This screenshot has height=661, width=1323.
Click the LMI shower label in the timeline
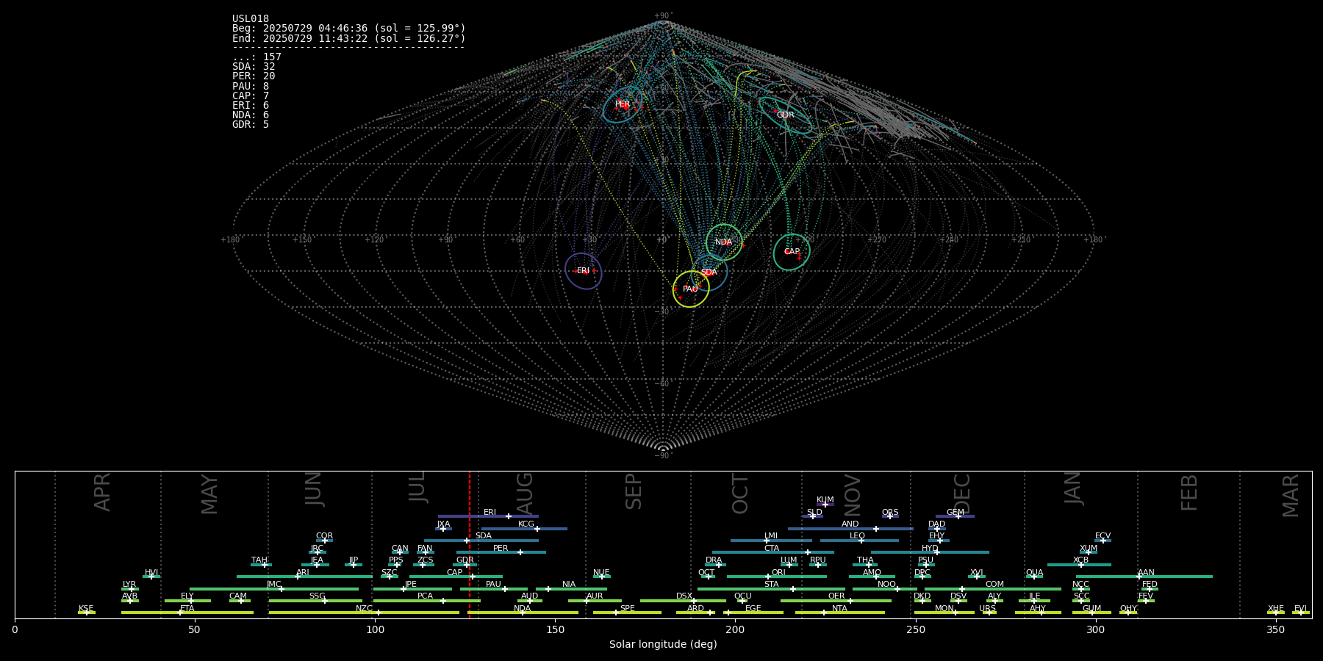(x=771, y=536)
